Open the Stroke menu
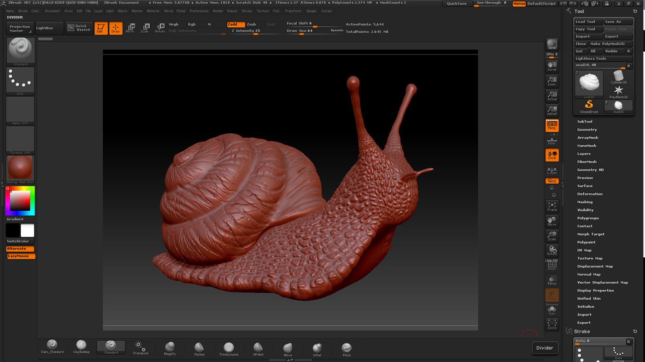The width and height of the screenshot is (645, 362). coord(247,11)
